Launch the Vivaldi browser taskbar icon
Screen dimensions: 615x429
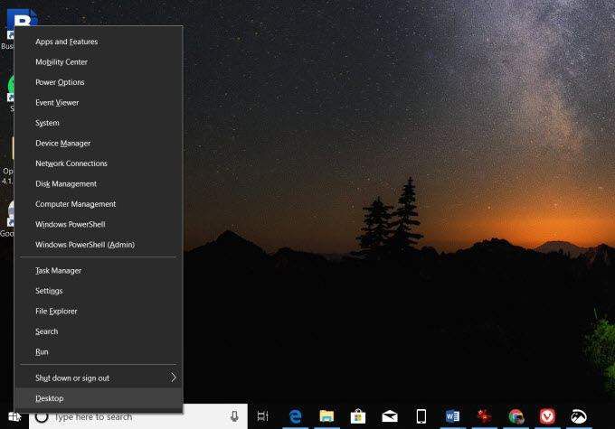[x=547, y=416]
